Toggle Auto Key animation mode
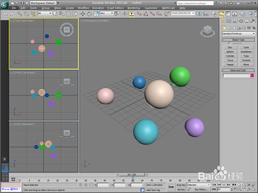The width and height of the screenshot is (258, 193). click(x=181, y=185)
